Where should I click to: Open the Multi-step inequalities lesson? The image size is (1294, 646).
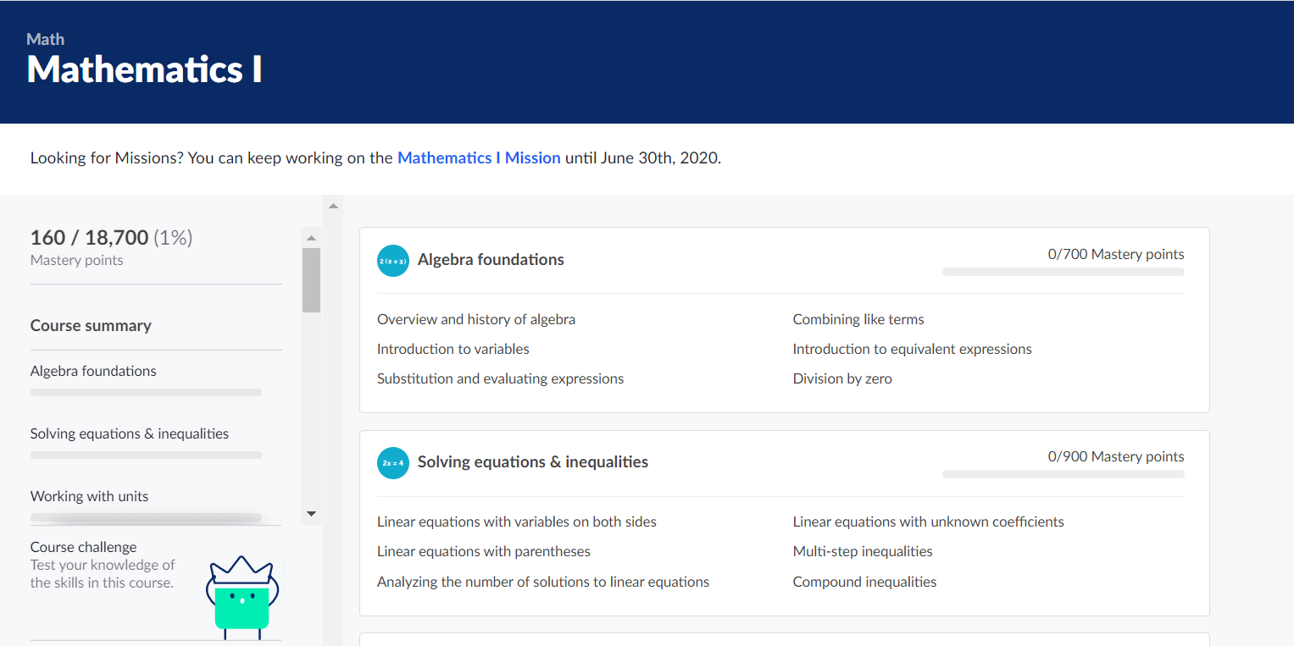pos(863,550)
